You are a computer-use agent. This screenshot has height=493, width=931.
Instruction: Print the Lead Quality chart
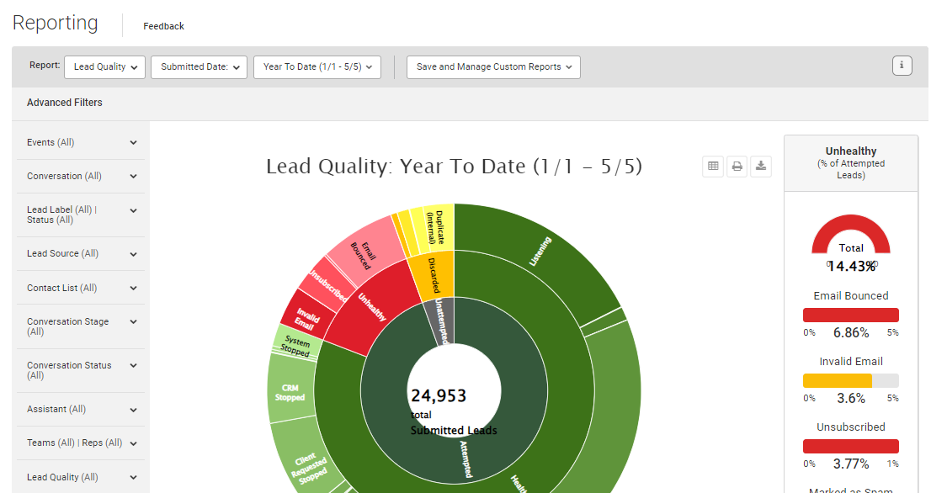coord(737,166)
